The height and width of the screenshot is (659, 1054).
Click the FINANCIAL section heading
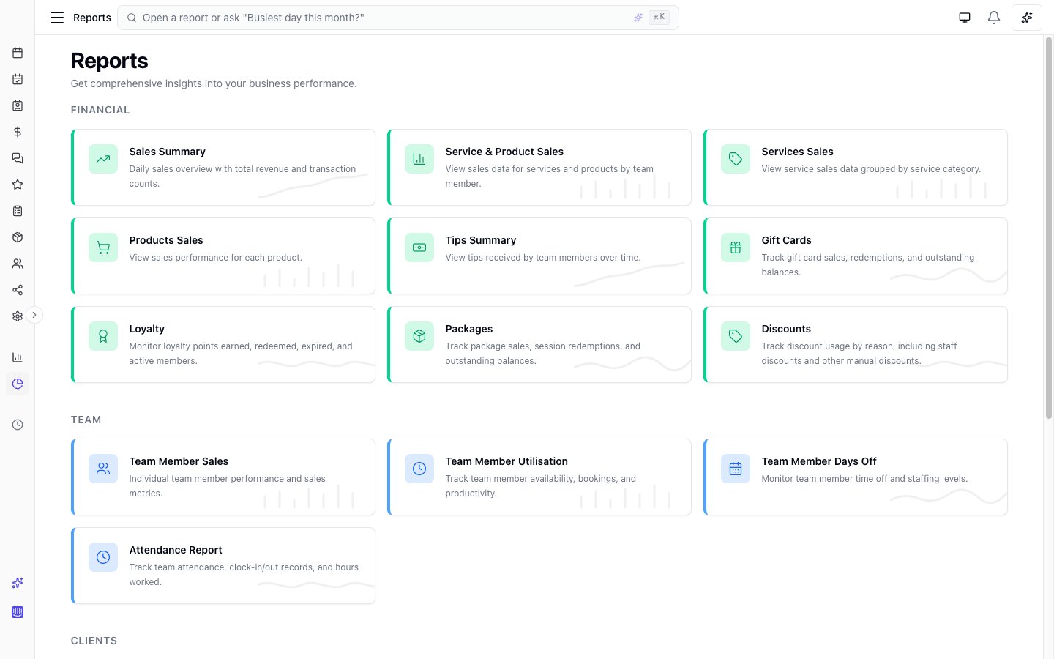100,110
